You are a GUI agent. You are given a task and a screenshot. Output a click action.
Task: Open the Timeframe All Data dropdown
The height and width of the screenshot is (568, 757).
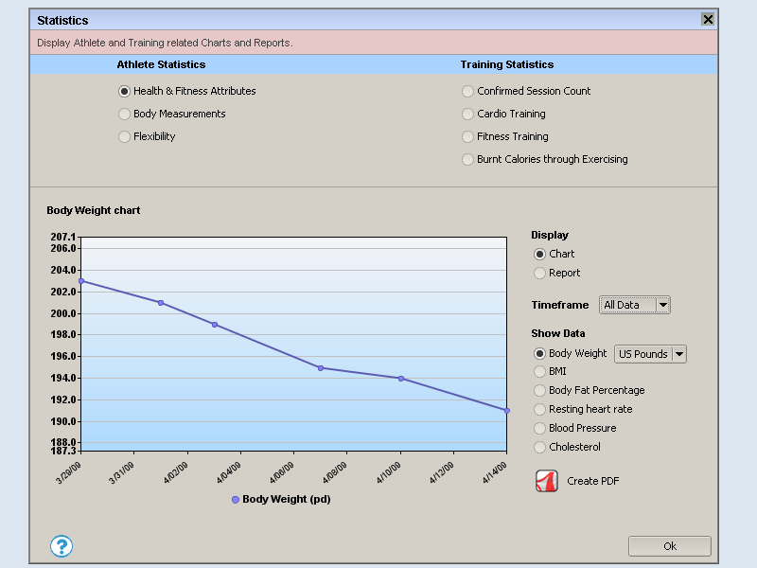pos(635,305)
